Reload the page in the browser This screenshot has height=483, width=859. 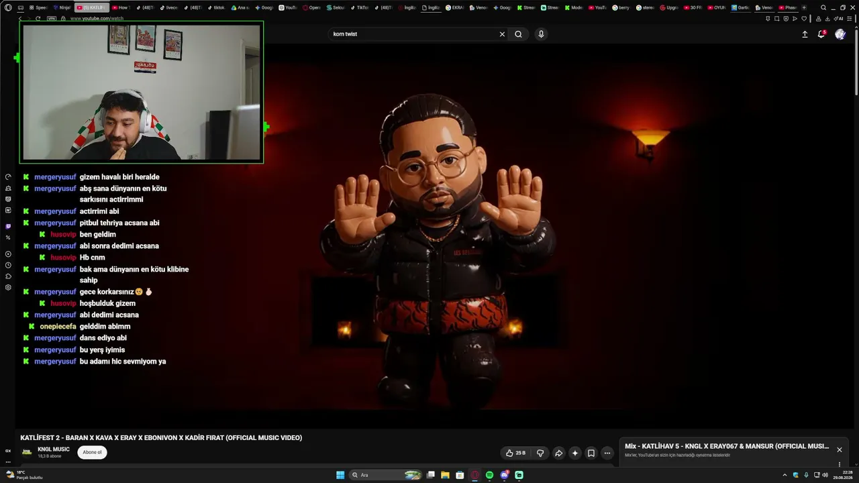click(x=38, y=18)
